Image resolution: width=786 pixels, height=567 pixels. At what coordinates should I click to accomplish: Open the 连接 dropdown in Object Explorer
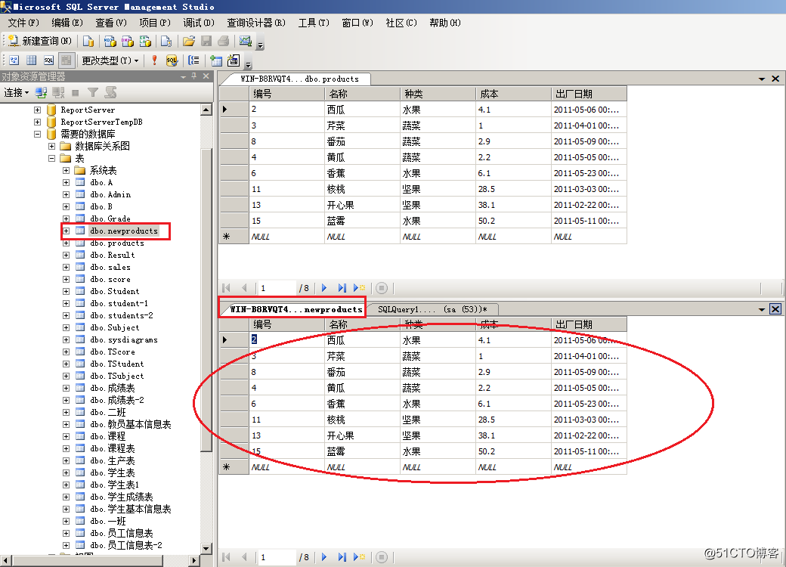coord(16,93)
